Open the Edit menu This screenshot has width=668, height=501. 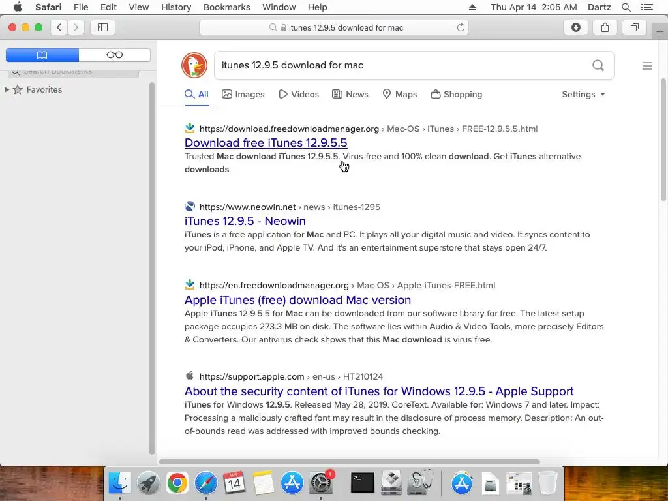[108, 7]
